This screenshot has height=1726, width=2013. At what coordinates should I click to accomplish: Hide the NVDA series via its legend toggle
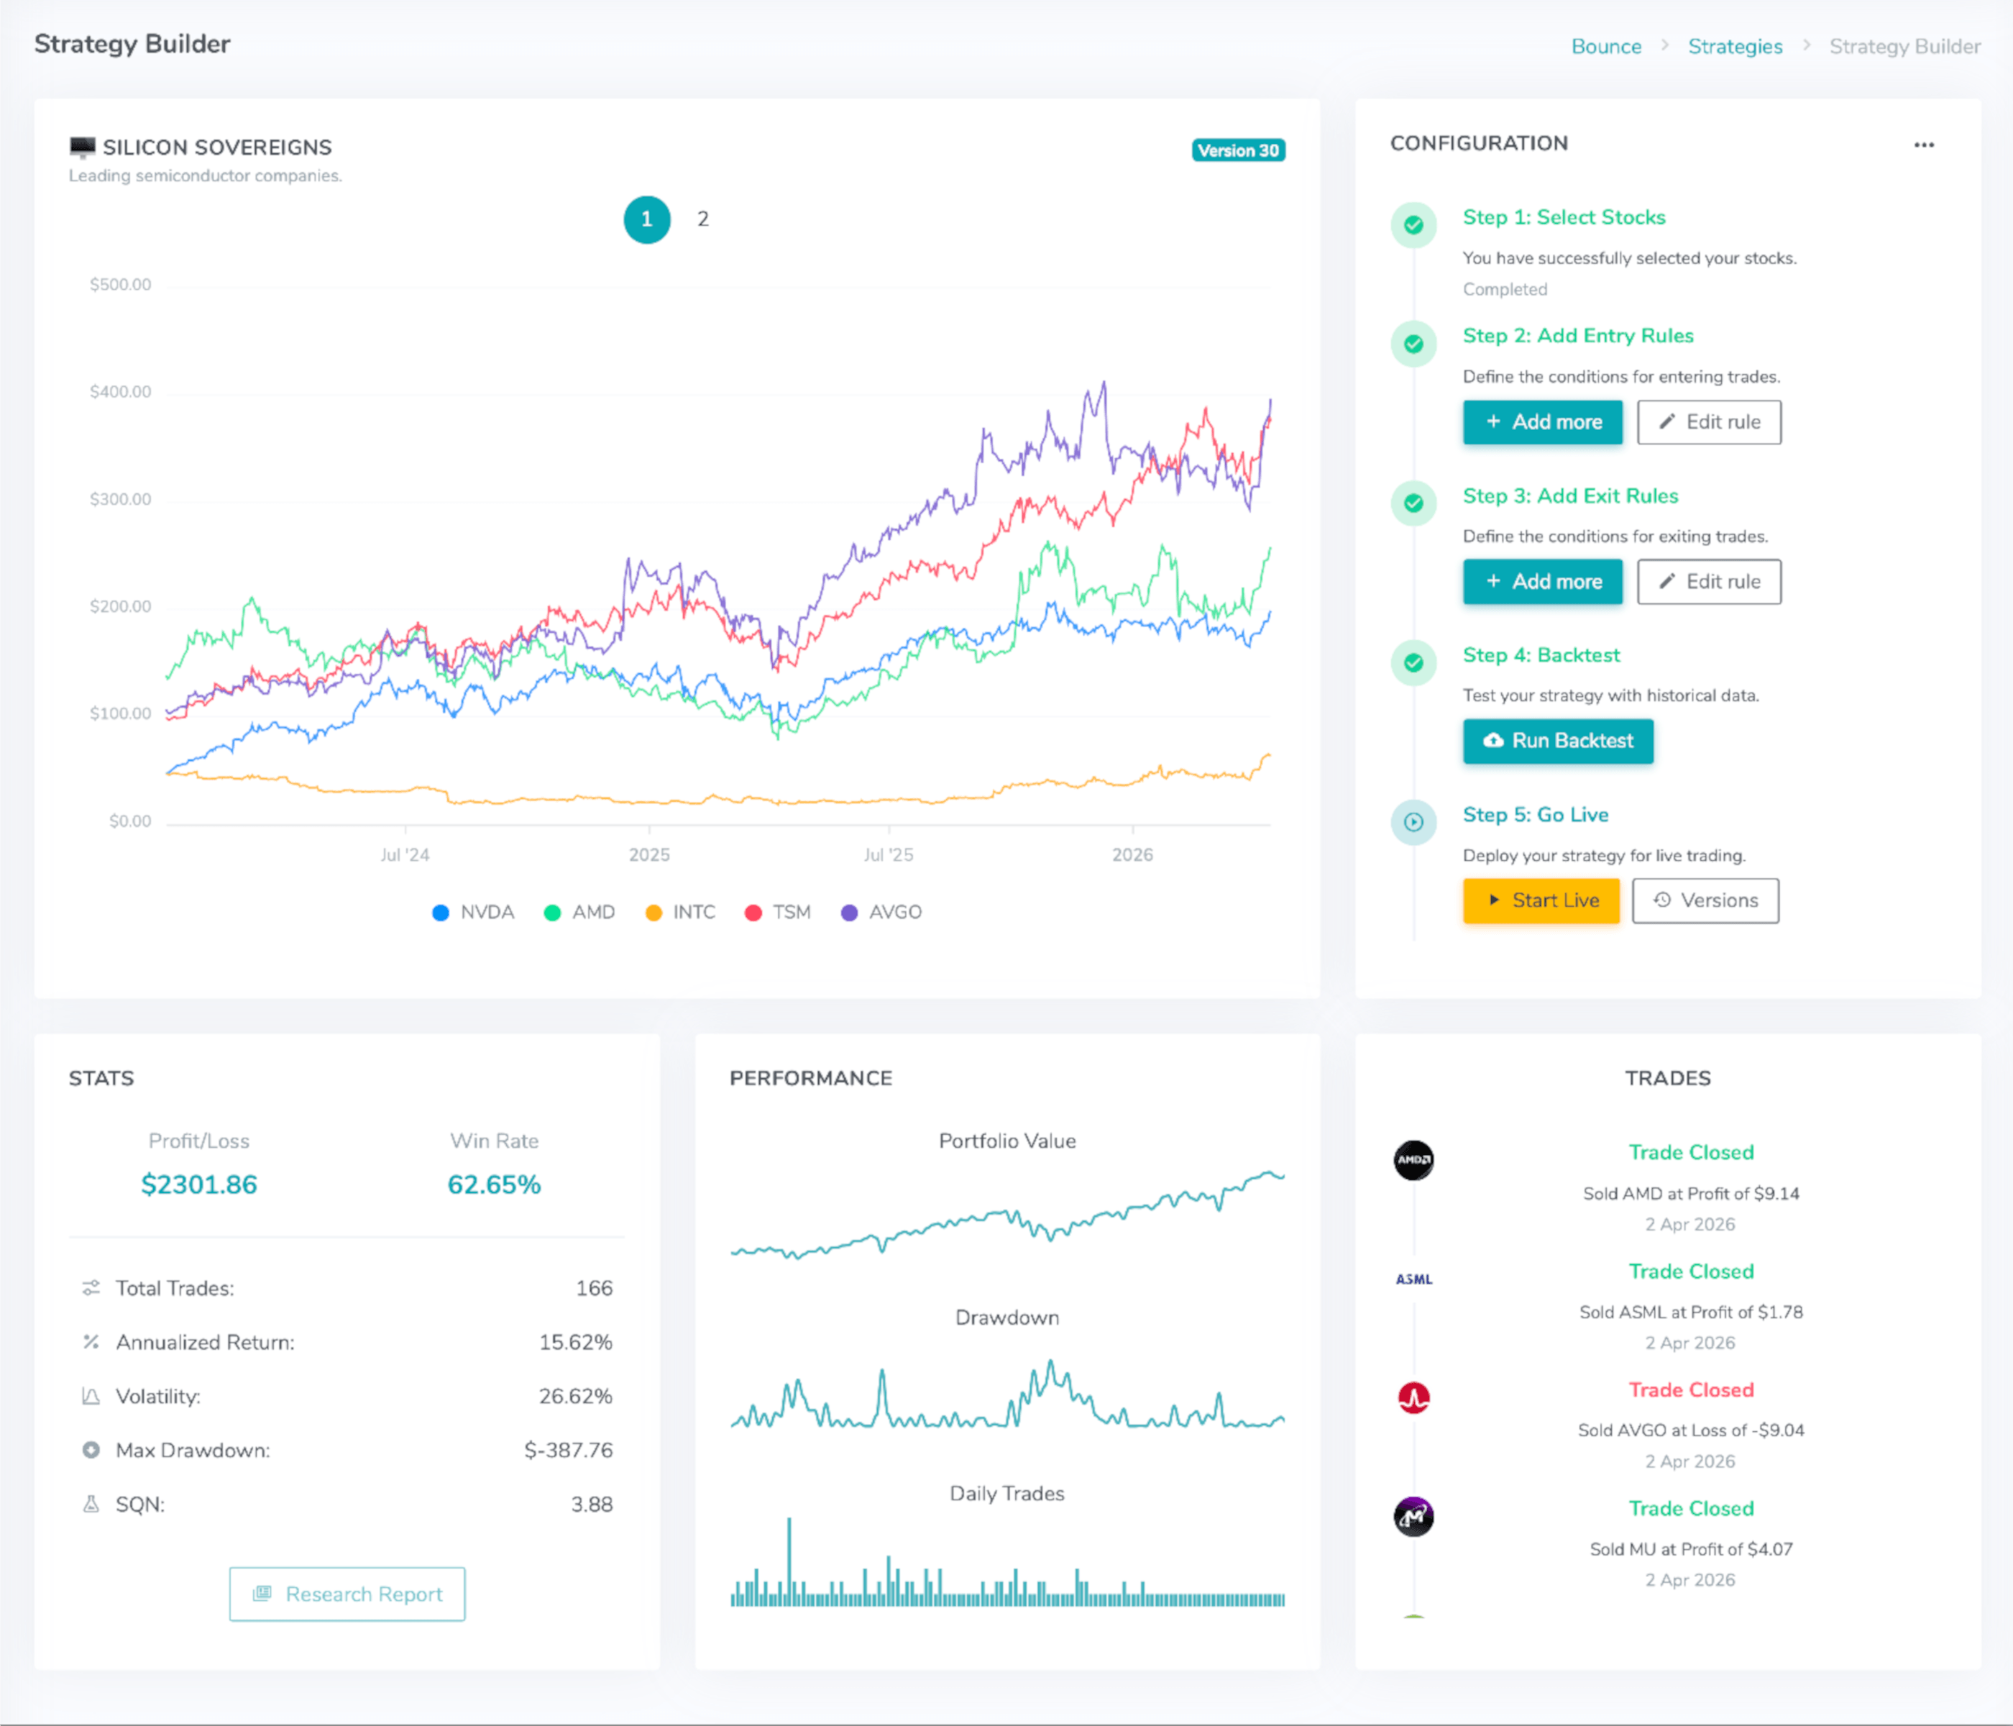click(477, 912)
